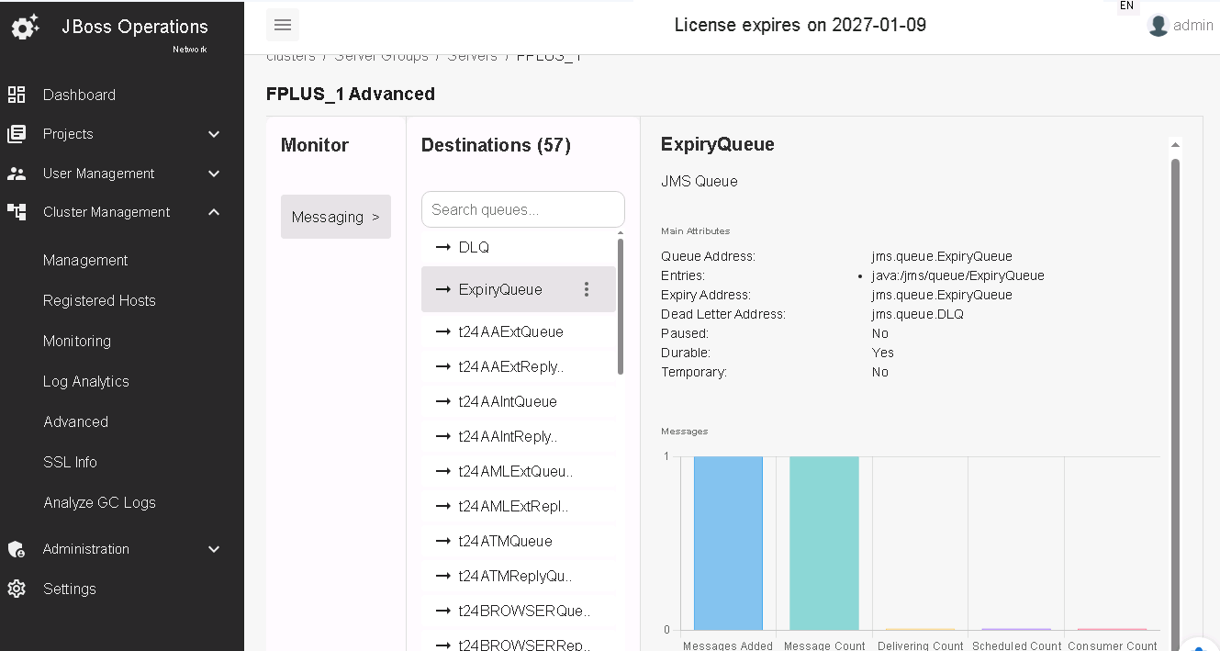This screenshot has width=1220, height=651.
Task: Open Management under Cluster Management
Action: 85,261
